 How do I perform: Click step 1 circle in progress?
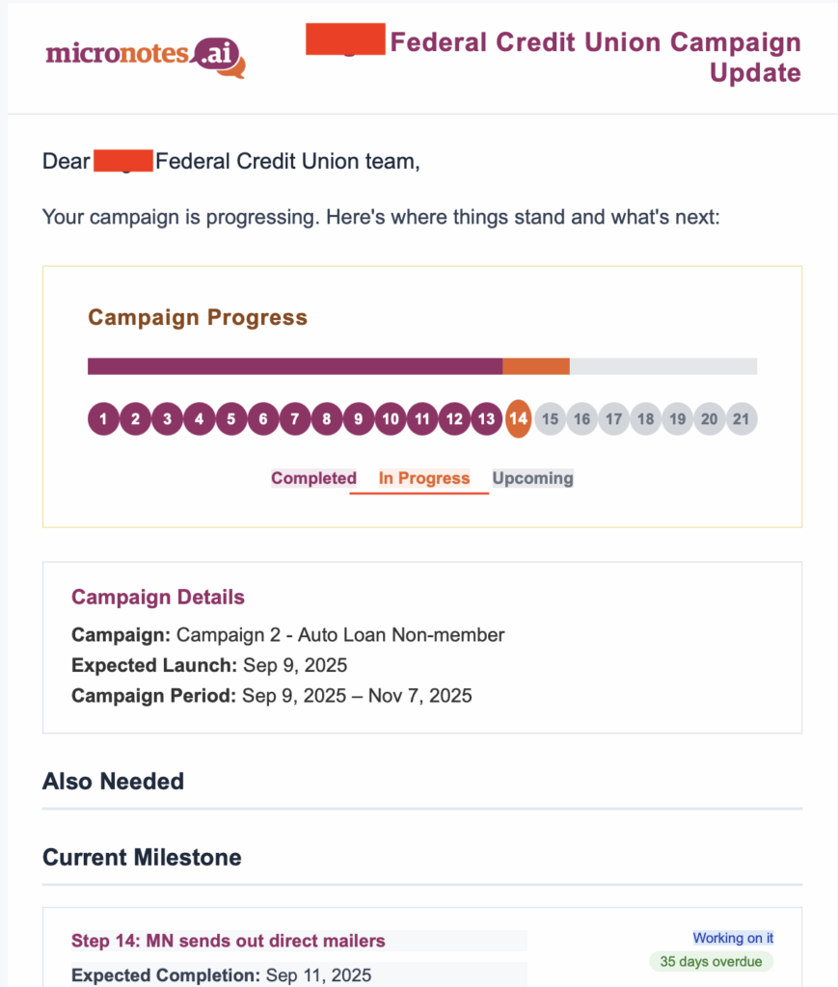click(x=103, y=419)
